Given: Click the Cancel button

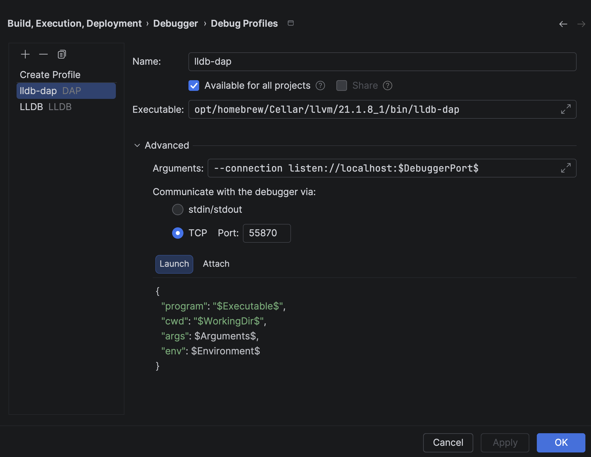Looking at the screenshot, I should pos(448,442).
